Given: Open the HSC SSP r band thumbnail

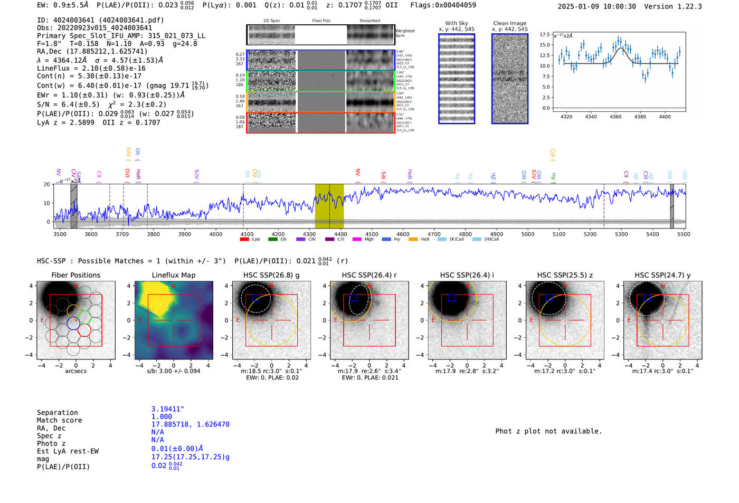Looking at the screenshot, I should [369, 320].
